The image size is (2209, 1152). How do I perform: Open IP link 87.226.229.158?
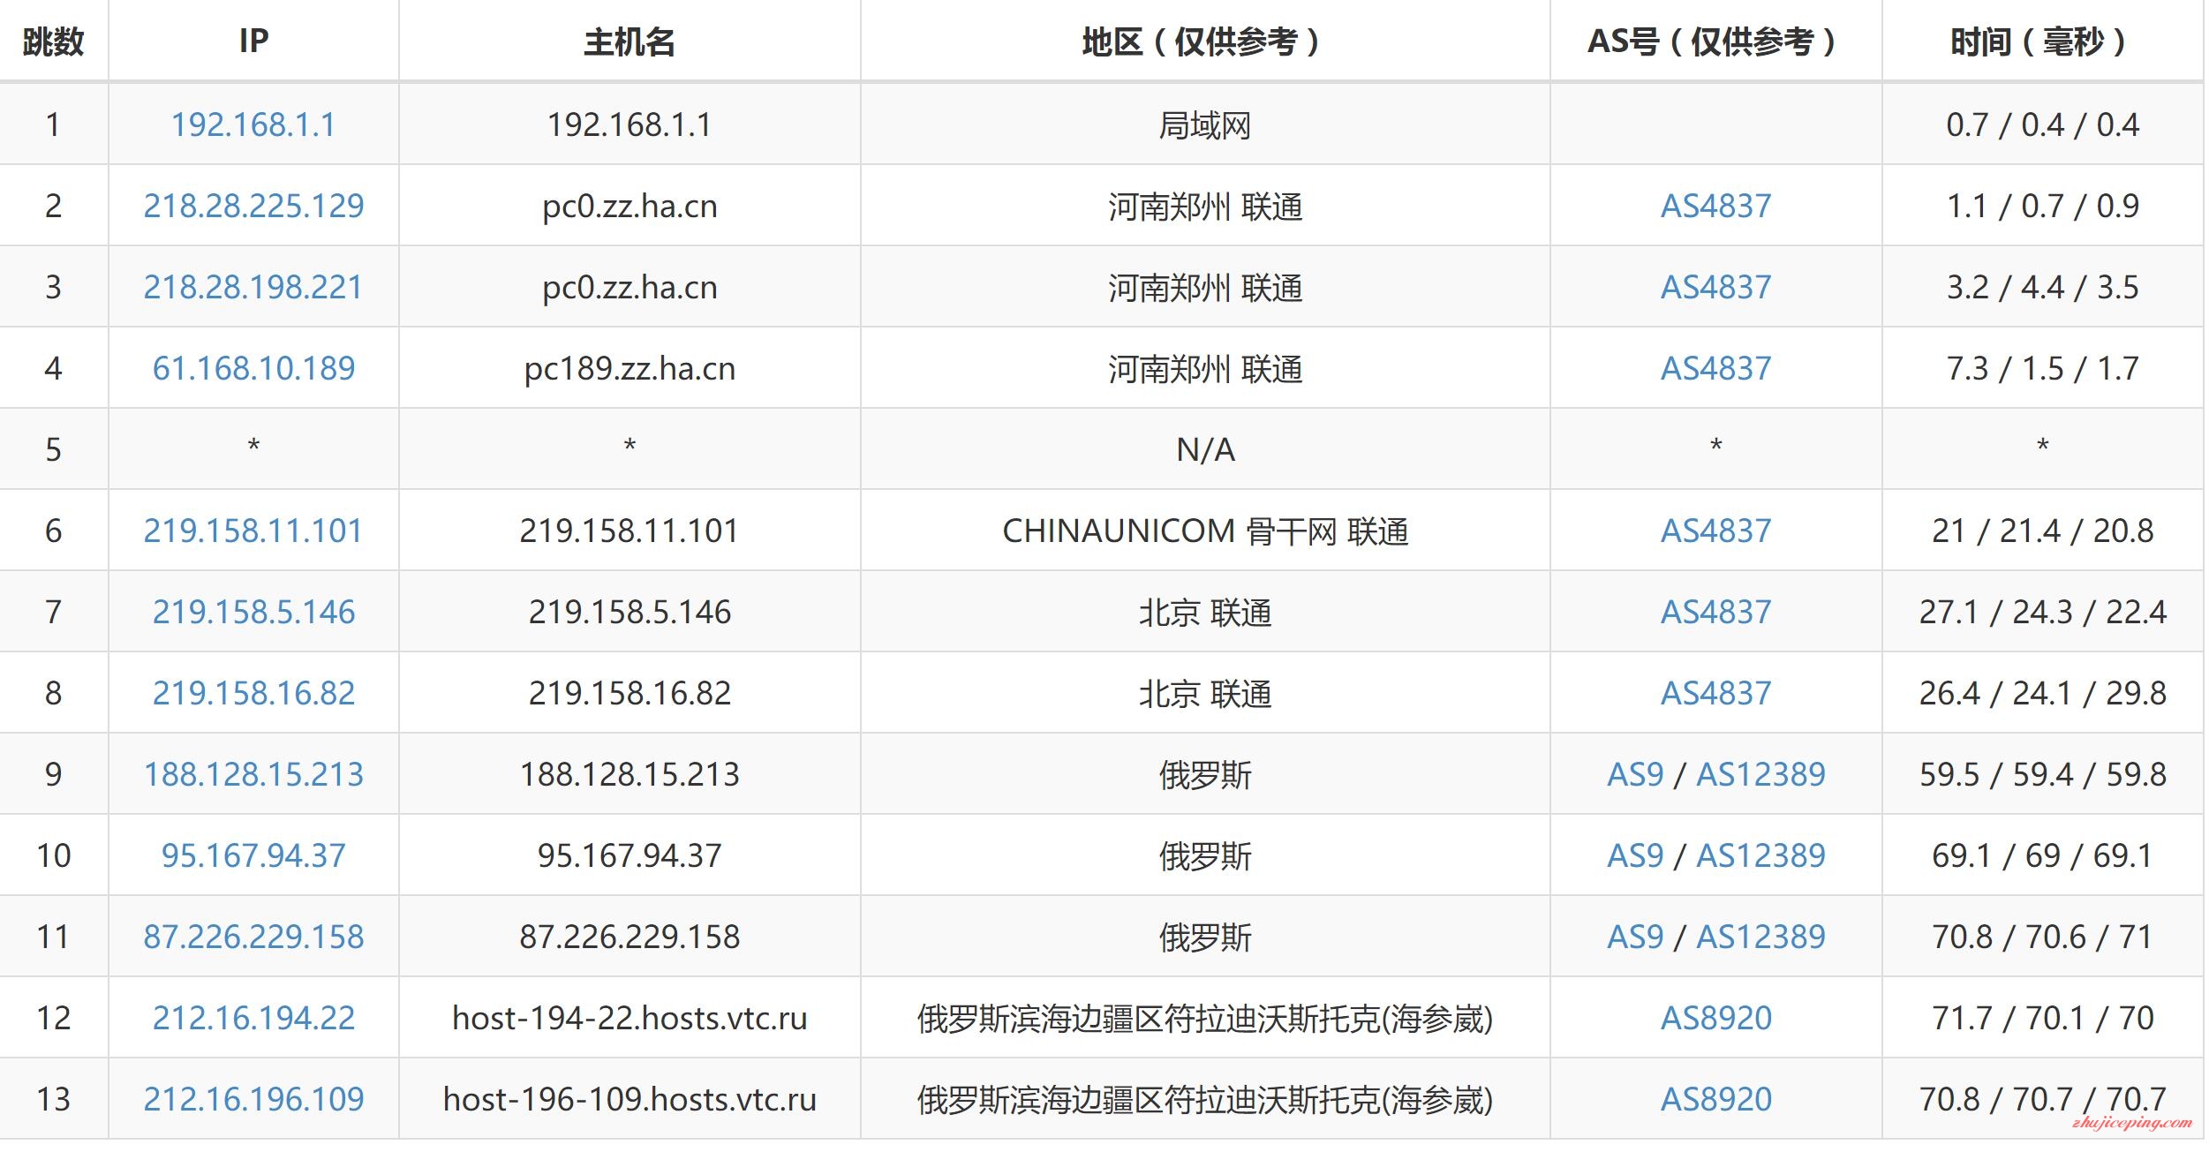point(253,937)
